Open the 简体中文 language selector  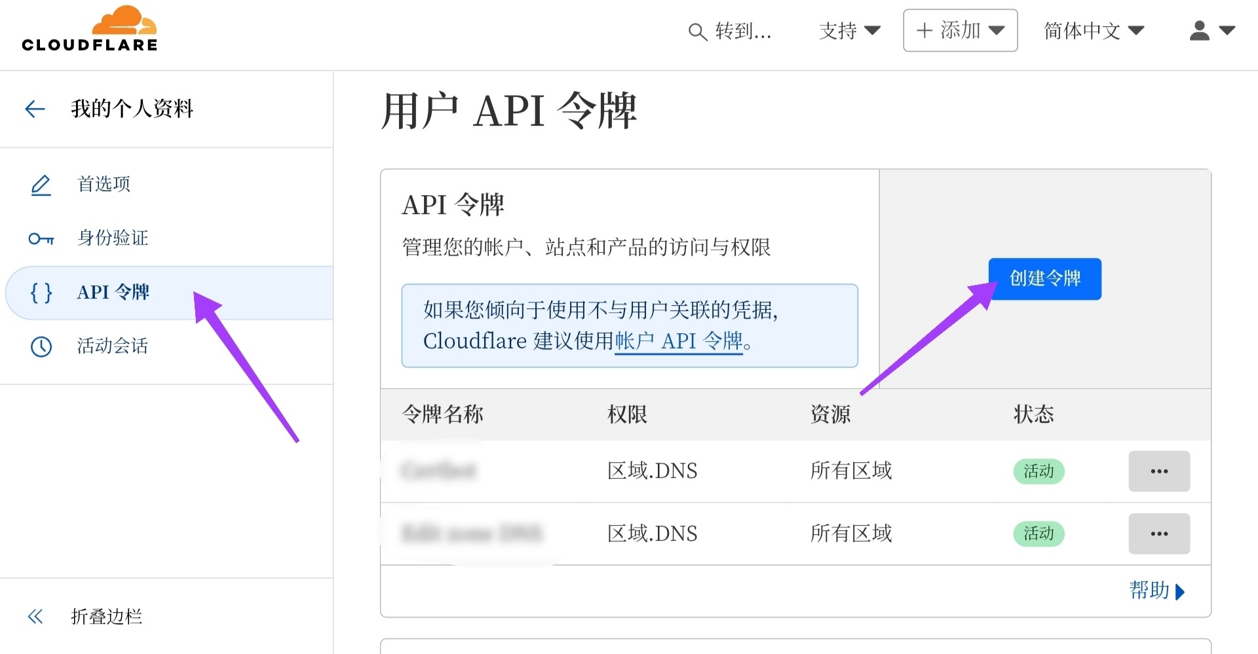tap(1094, 31)
